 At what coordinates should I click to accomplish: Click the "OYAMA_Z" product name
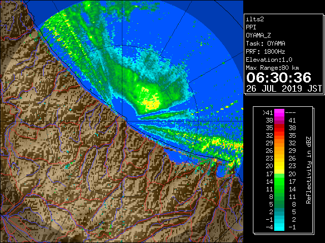click(258, 35)
